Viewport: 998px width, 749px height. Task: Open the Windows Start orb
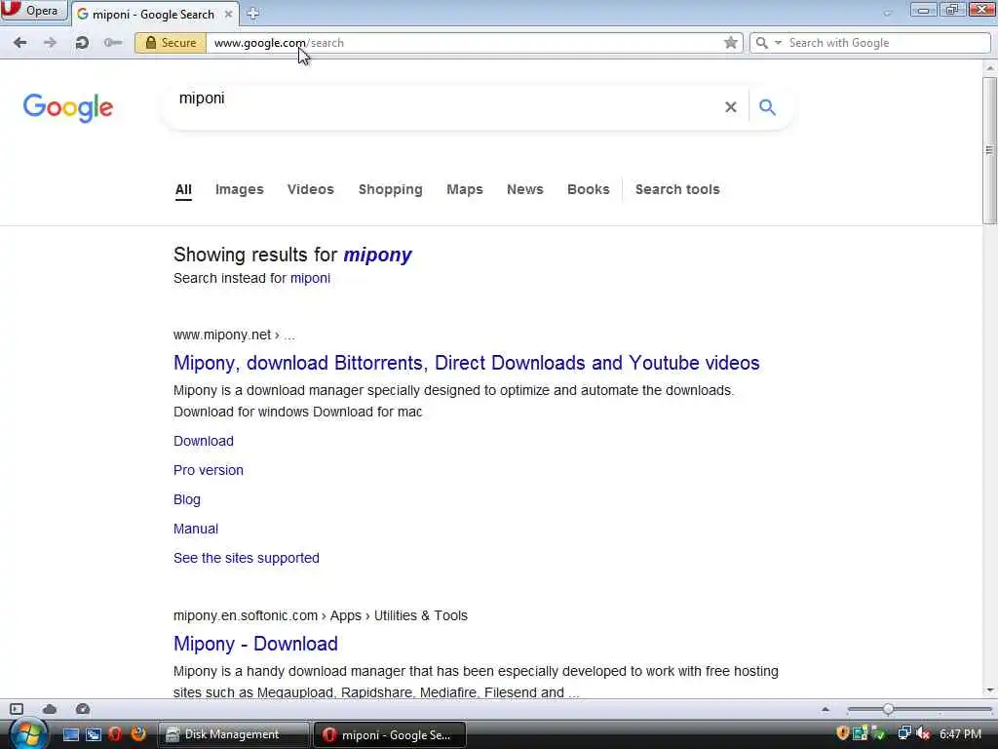[x=28, y=733]
